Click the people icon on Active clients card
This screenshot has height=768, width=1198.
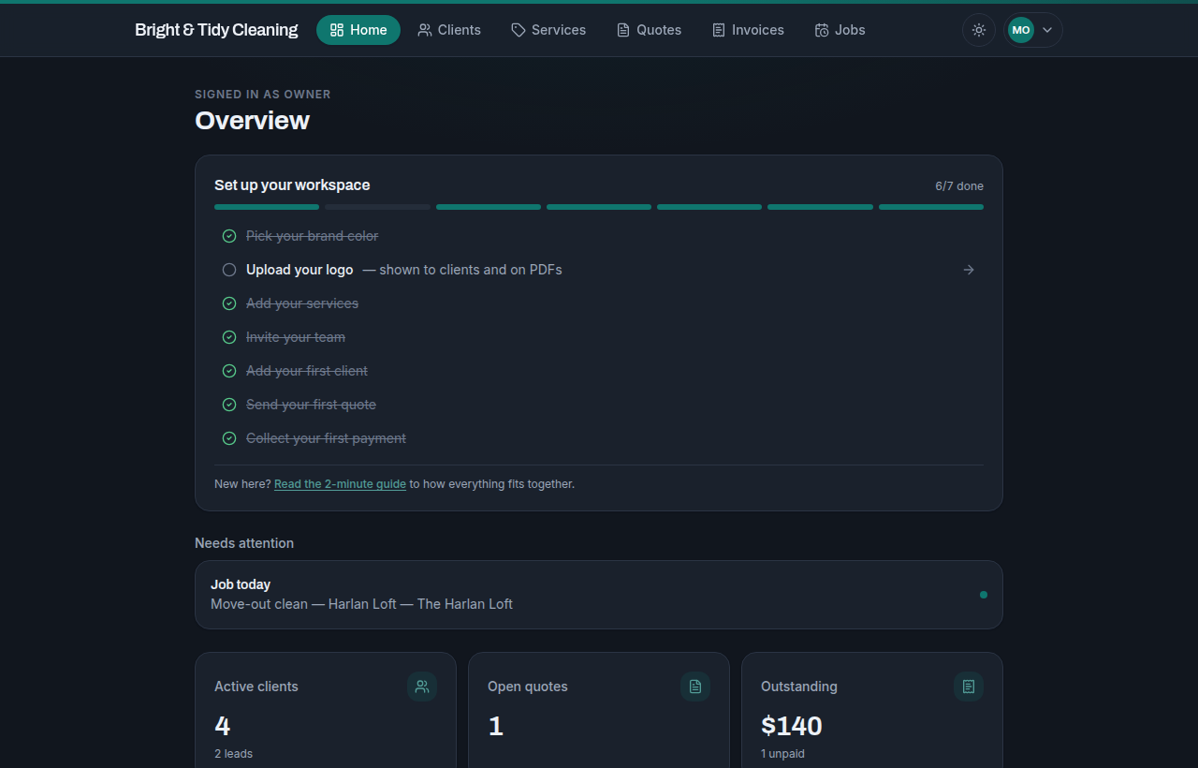click(422, 687)
